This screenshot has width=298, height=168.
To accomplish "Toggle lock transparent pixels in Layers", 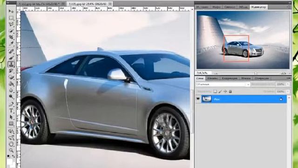I will coord(215,91).
